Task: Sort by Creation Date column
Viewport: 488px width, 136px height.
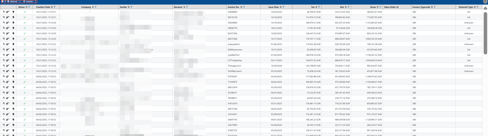Action: [52, 7]
